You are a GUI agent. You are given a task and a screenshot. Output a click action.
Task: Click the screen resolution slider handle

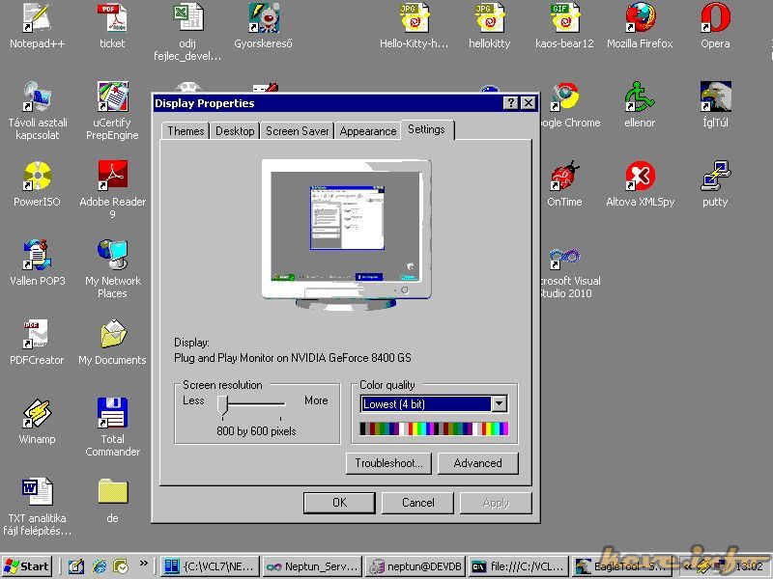click(222, 403)
